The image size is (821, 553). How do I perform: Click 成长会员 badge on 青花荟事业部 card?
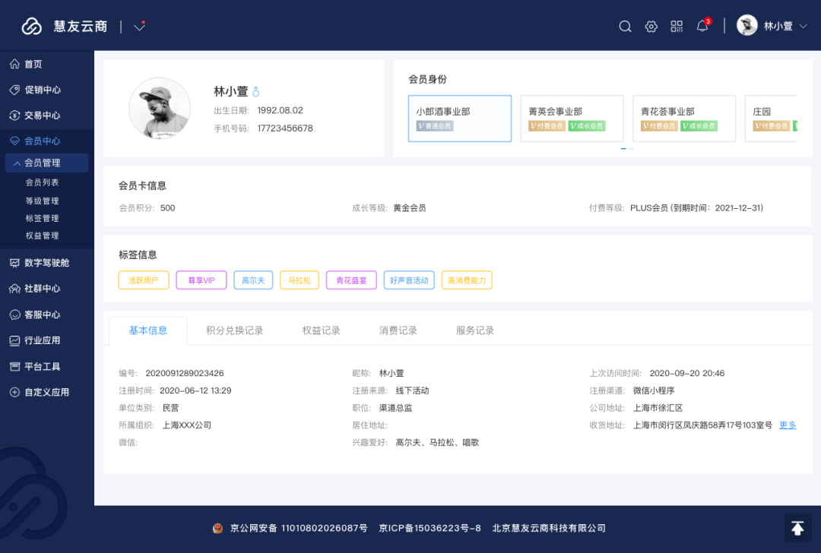[x=699, y=125]
